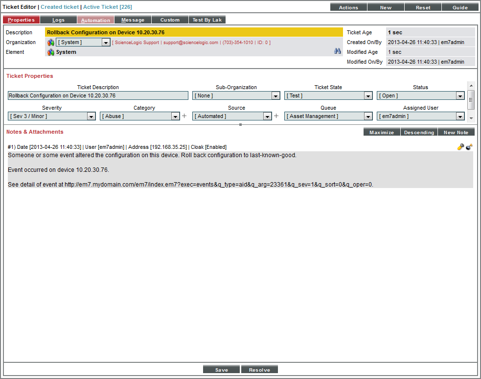Click the plus icon next to Source

[276, 117]
